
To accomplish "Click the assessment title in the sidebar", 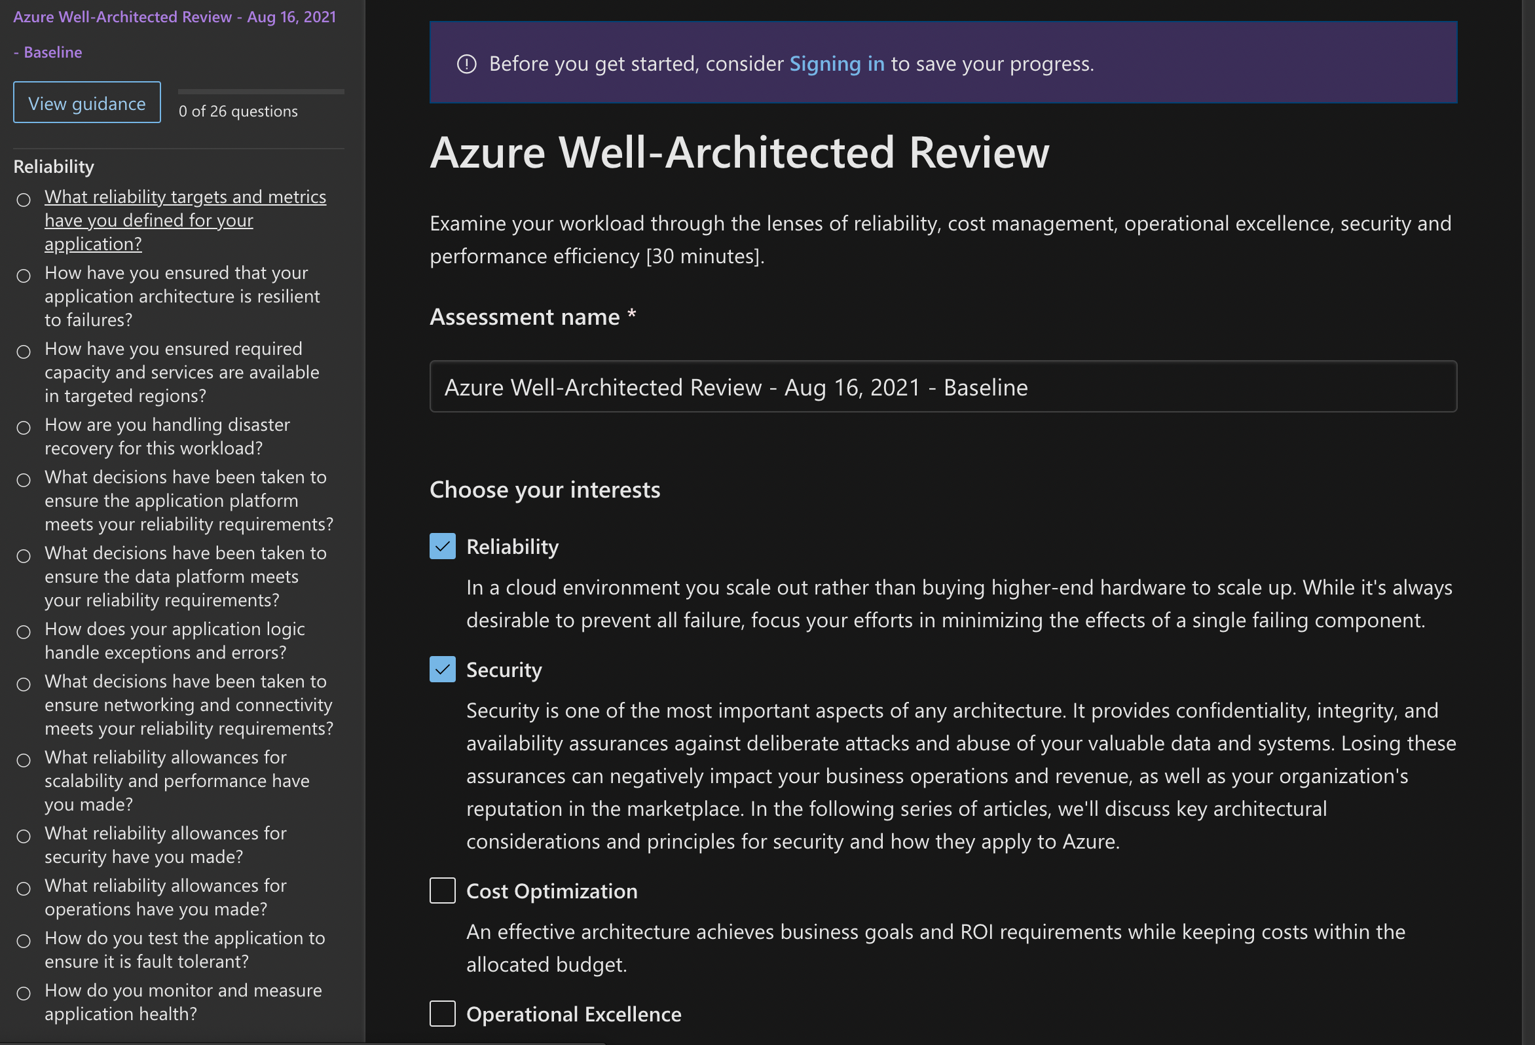I will click(174, 16).
